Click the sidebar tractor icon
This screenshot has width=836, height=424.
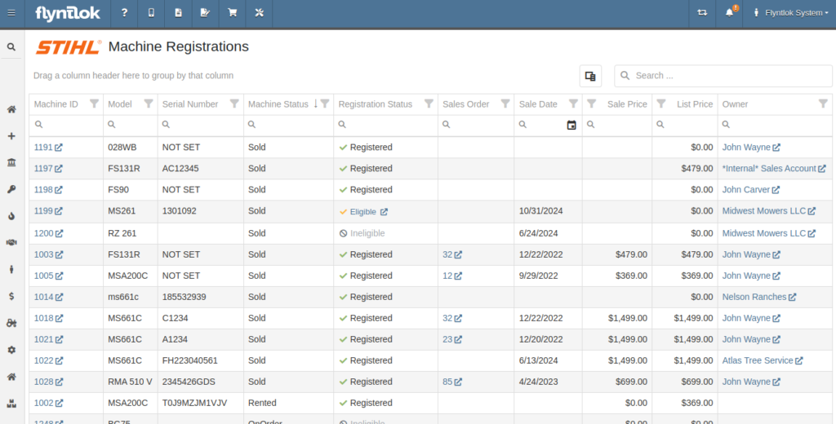pyautogui.click(x=11, y=323)
